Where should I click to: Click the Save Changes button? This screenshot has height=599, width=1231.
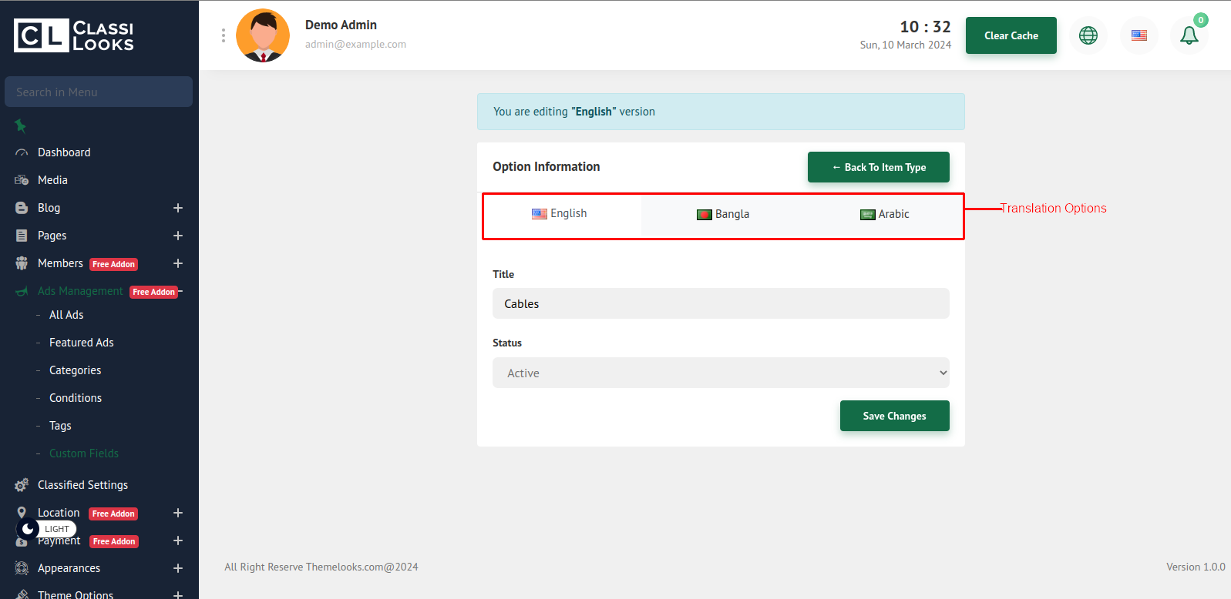(894, 416)
